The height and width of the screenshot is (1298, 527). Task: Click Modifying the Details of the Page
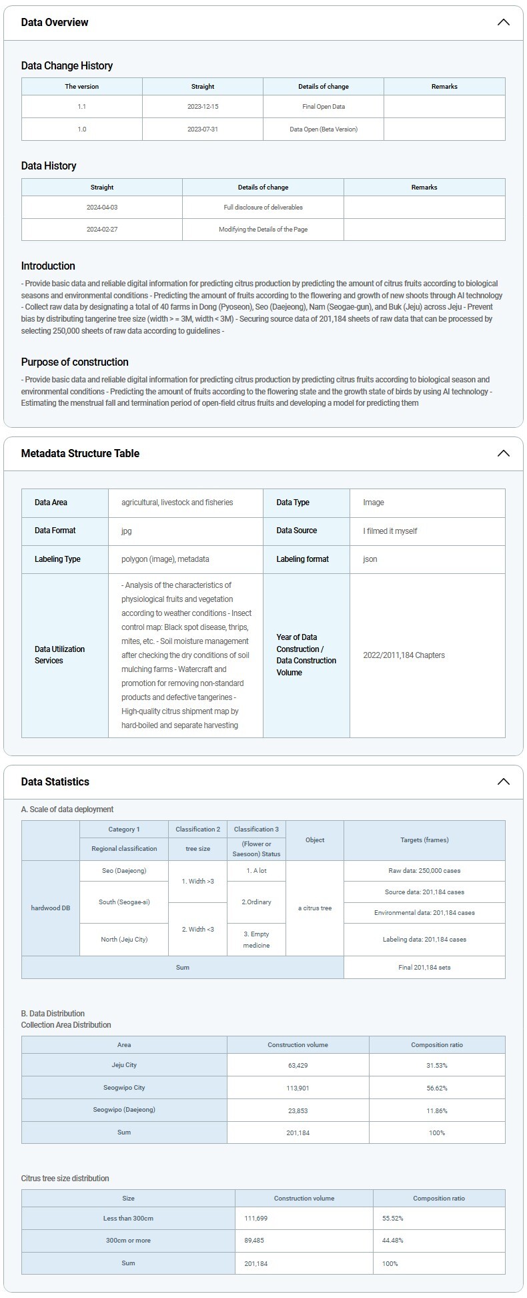pos(263,229)
